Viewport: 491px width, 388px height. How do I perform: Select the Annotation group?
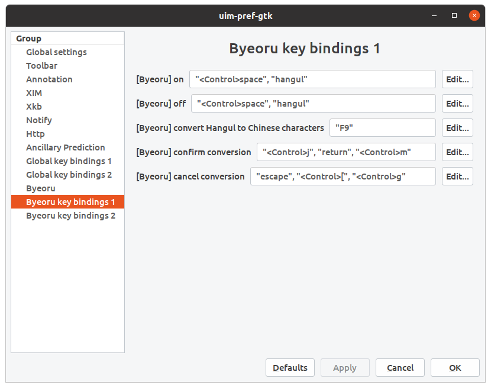[x=67, y=79]
